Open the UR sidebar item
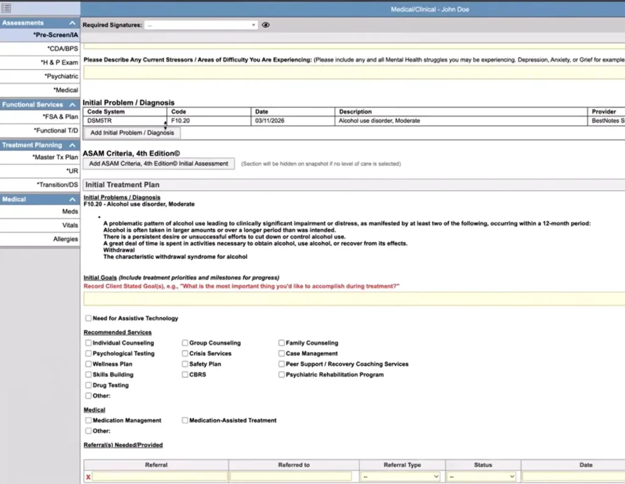625x484 pixels. [40, 171]
